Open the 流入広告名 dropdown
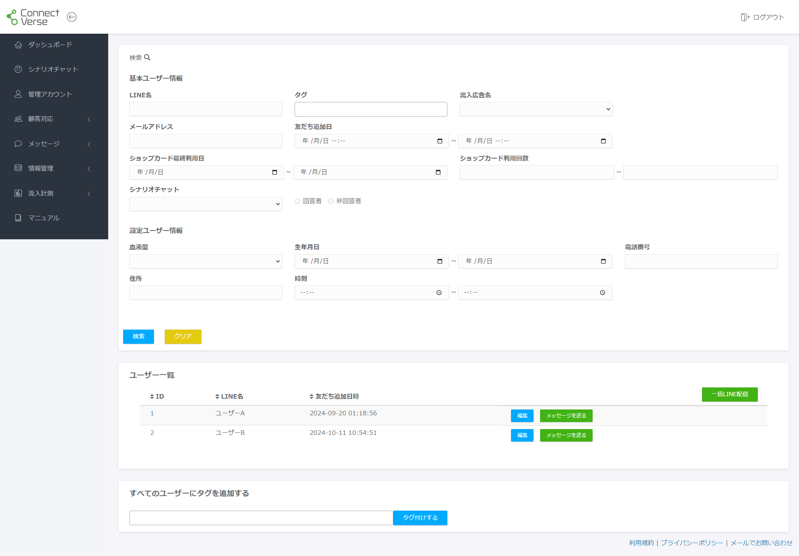Image resolution: width=799 pixels, height=556 pixels. point(536,109)
